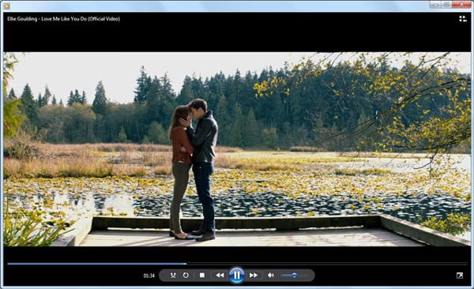The width and height of the screenshot is (474, 289).
Task: Click the Ellie Goulding video title
Action: pos(63,19)
